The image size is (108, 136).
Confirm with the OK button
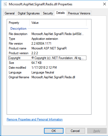[x=54, y=131]
